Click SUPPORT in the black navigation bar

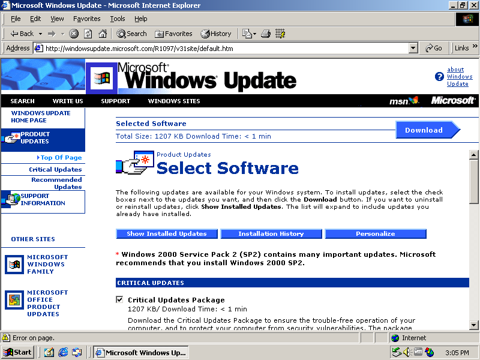(x=115, y=101)
